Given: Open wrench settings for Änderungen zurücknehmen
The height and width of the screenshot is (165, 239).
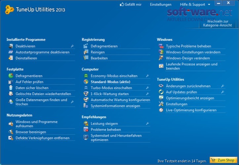Looking at the screenshot, I should (x=223, y=86).
